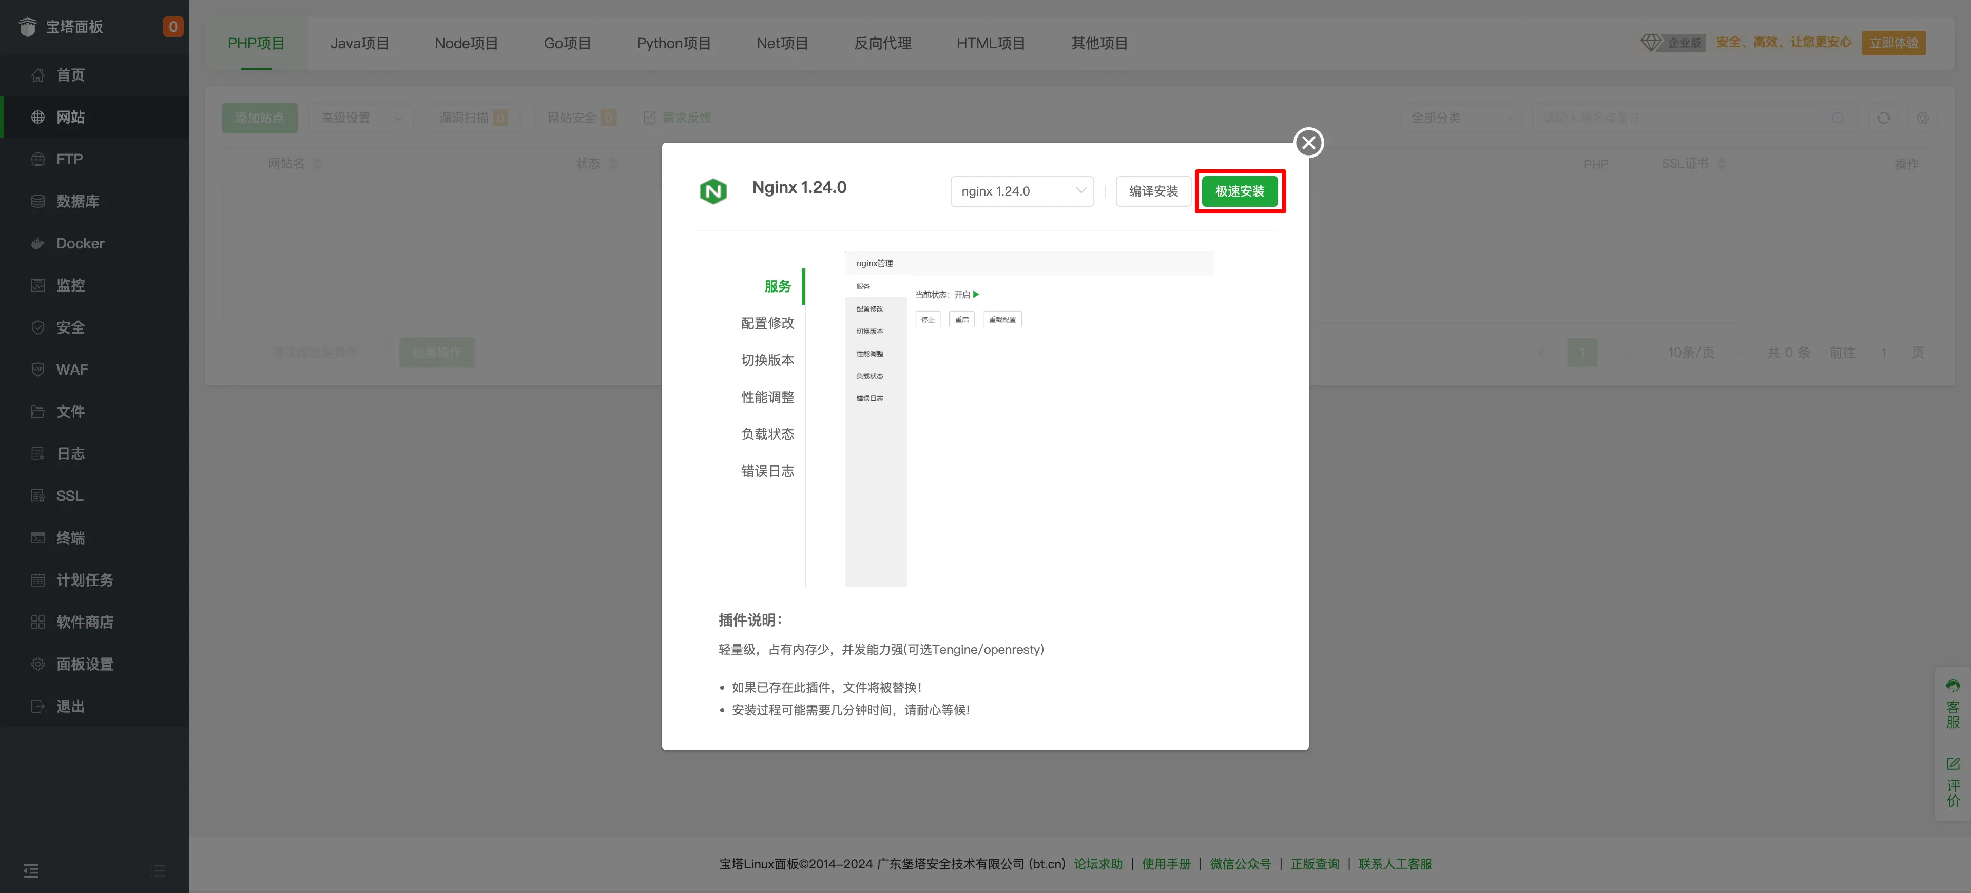Image resolution: width=1971 pixels, height=893 pixels.
Task: Expand the 全部分类 category dropdown
Action: pos(1461,118)
